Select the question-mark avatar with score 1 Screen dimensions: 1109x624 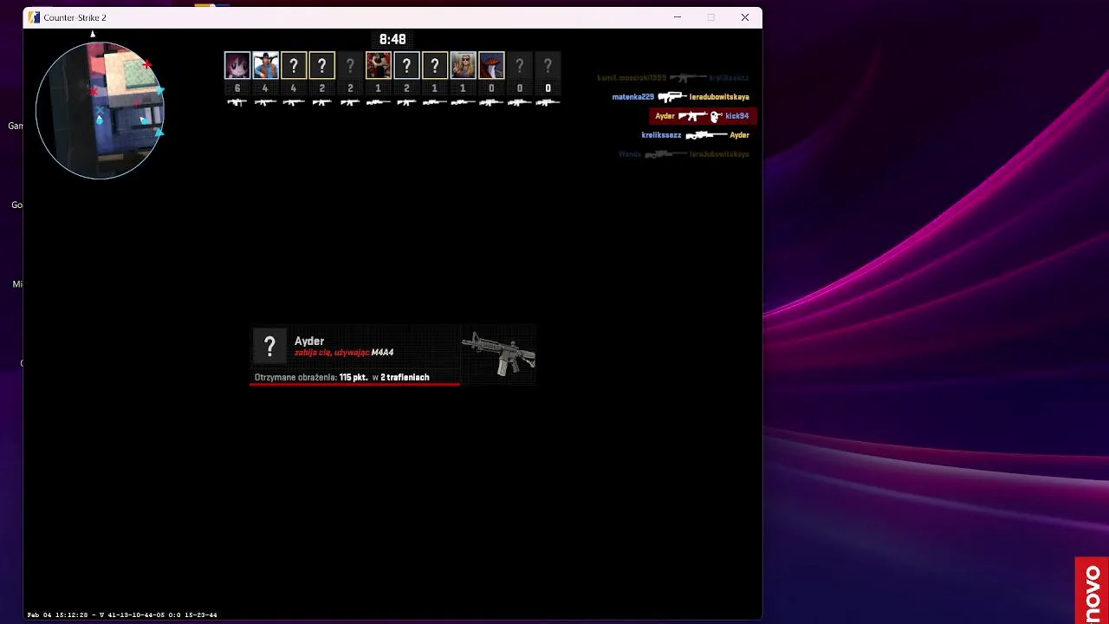(x=435, y=65)
